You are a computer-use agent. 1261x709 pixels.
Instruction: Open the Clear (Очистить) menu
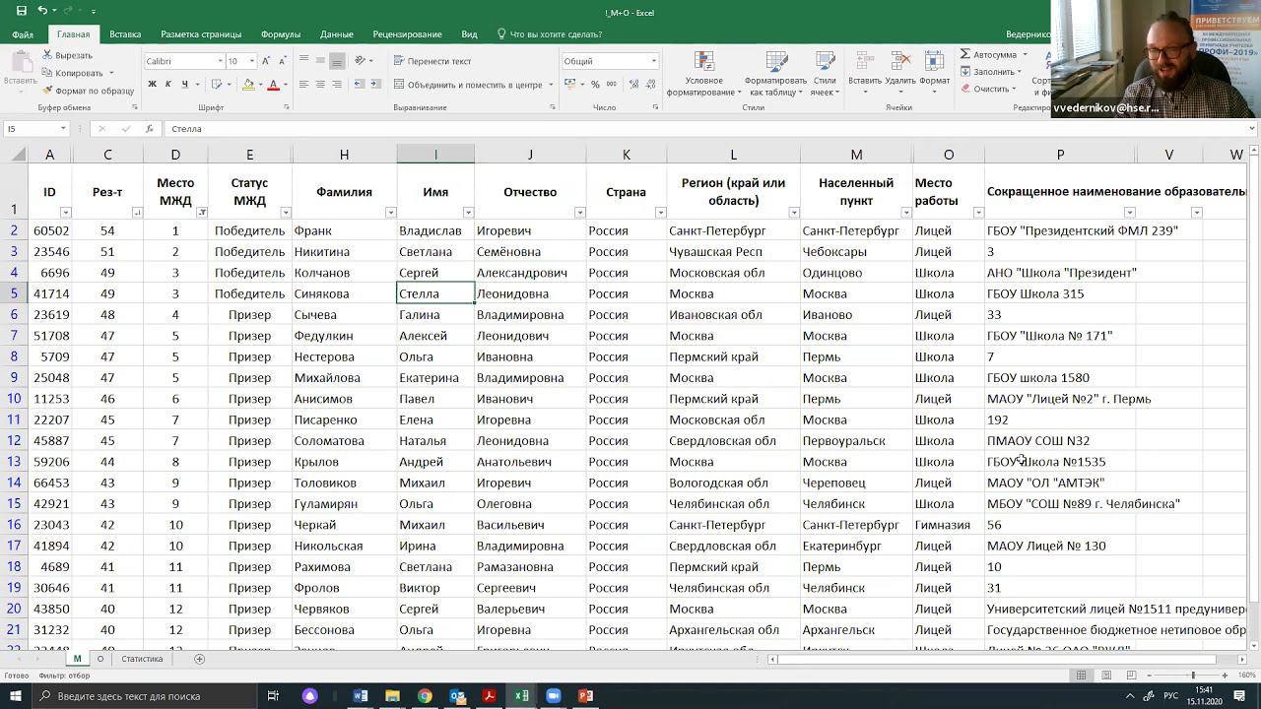[989, 89]
